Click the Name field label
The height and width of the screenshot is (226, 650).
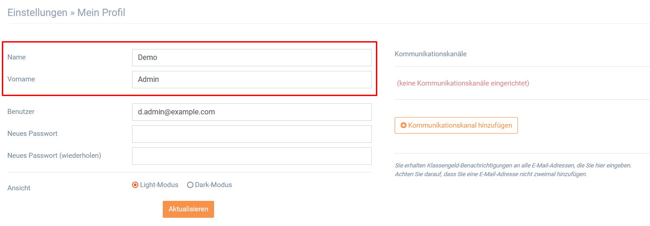coord(17,58)
